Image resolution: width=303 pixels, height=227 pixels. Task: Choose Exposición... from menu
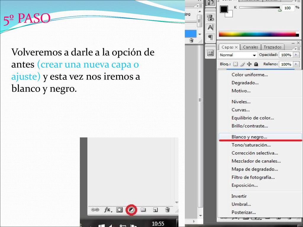coord(244,185)
